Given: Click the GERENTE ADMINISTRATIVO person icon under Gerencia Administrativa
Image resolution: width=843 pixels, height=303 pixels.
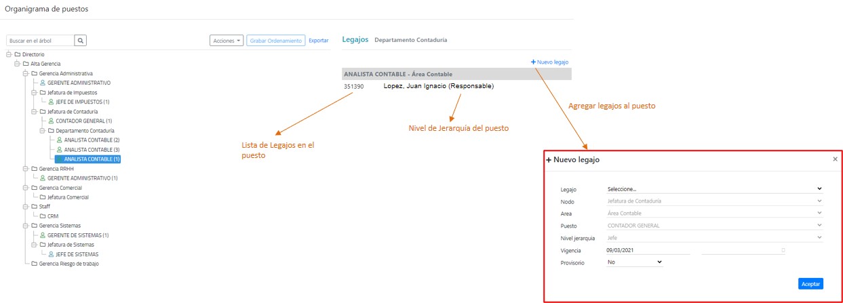Looking at the screenshot, I should click(x=42, y=83).
